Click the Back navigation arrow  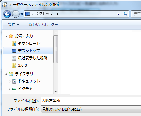pos(7,14)
